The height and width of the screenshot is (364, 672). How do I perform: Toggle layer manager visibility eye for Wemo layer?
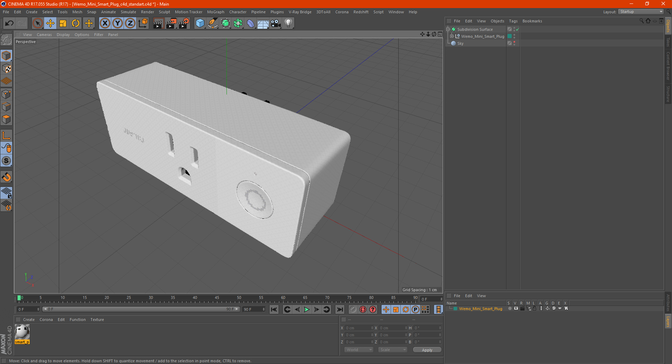(516, 308)
